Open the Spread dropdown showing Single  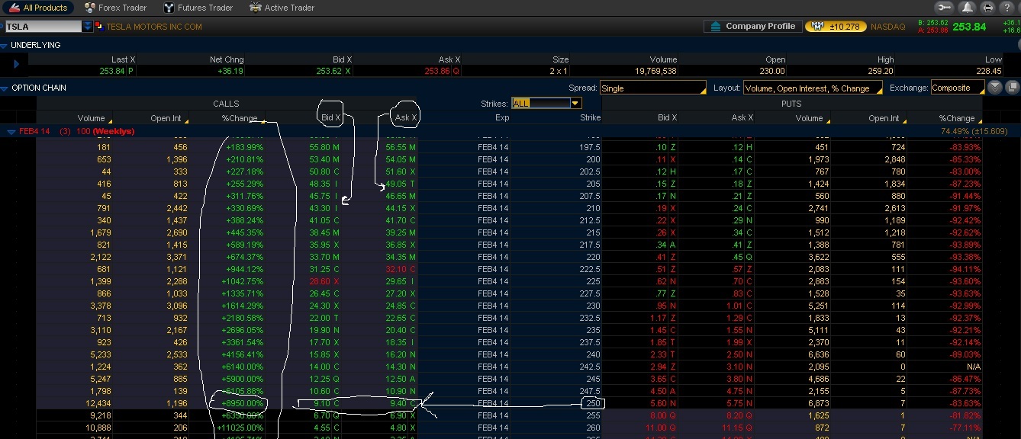click(652, 88)
